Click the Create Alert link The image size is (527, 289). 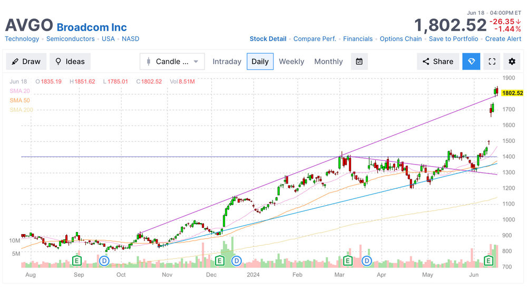pyautogui.click(x=503, y=38)
